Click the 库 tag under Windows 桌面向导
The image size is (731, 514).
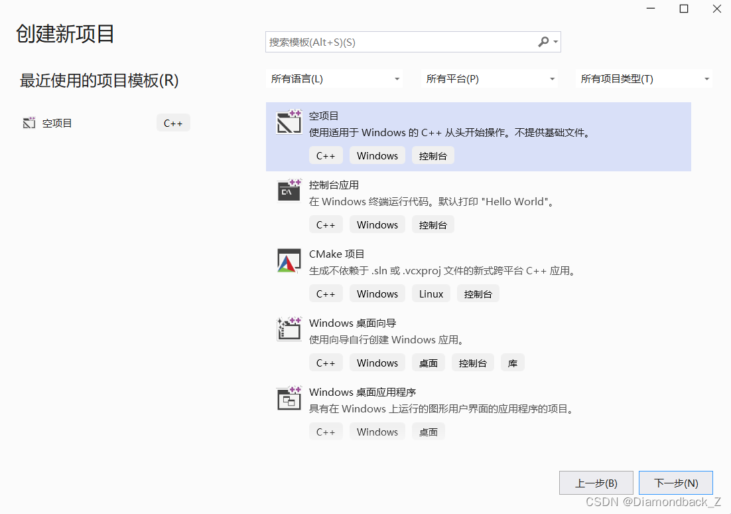512,363
